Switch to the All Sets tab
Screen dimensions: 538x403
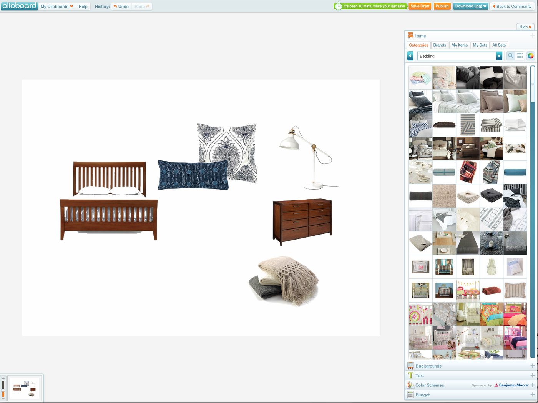click(x=499, y=45)
